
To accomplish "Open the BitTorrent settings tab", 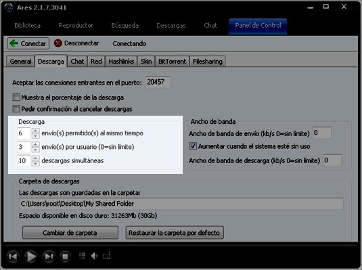I will [173, 62].
